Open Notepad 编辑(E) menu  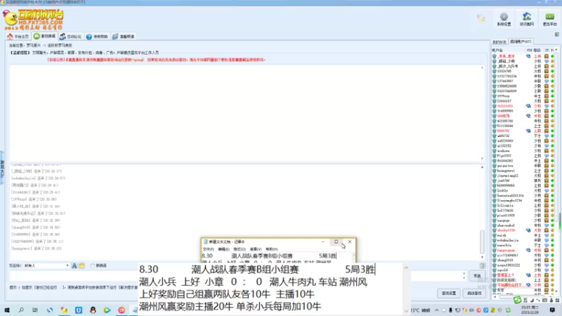click(223, 249)
